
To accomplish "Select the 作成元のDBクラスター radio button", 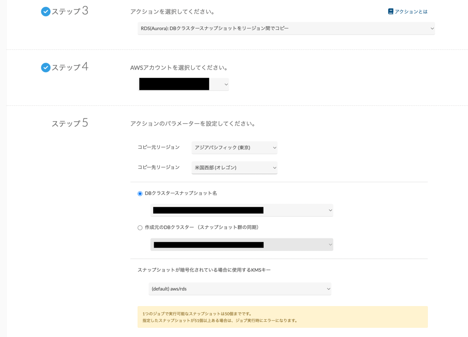I will [140, 228].
